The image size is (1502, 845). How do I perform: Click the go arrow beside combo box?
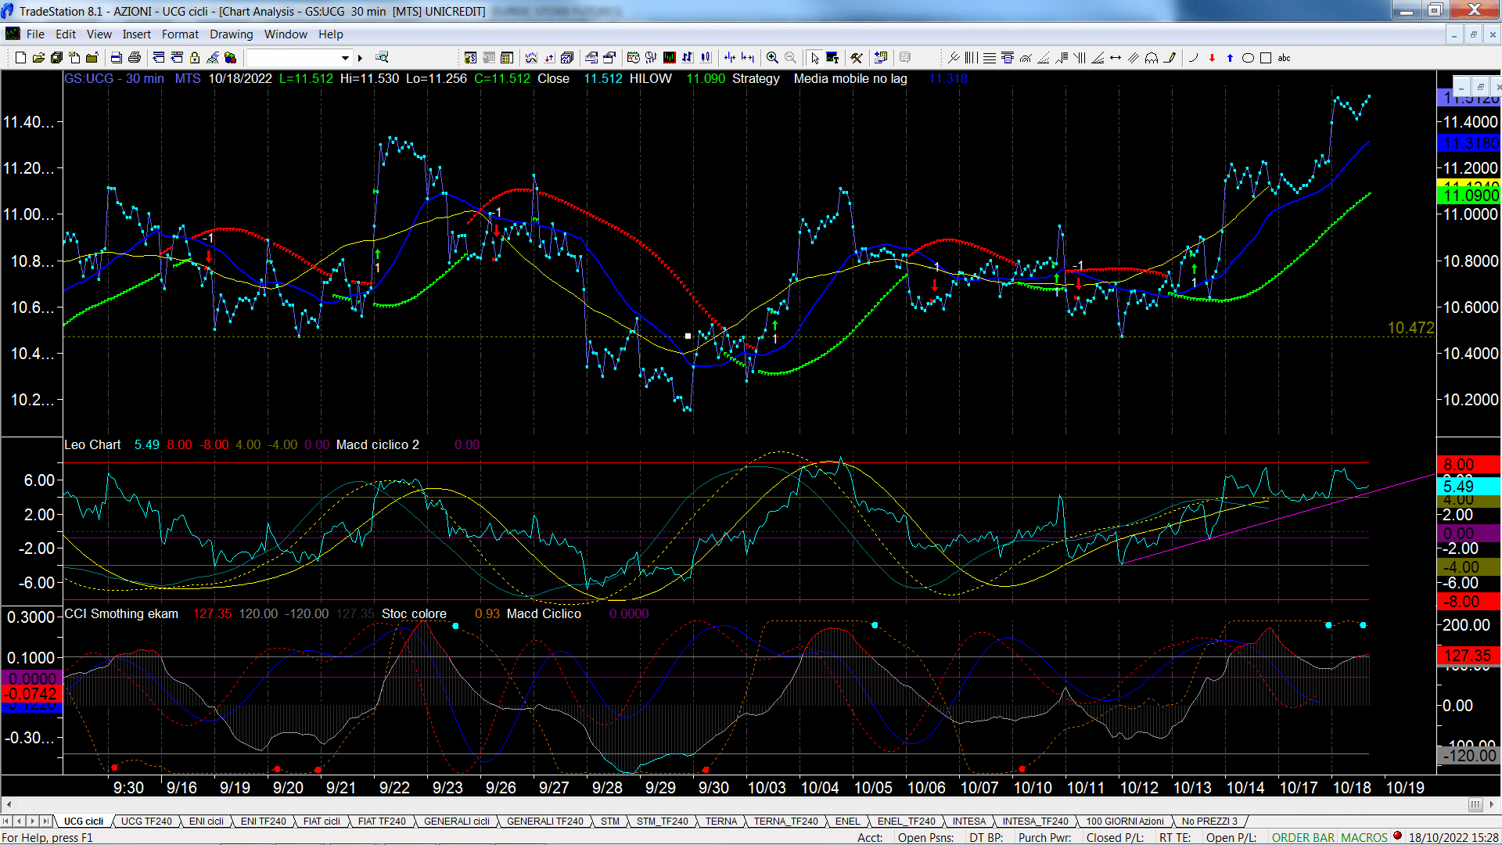tap(361, 58)
